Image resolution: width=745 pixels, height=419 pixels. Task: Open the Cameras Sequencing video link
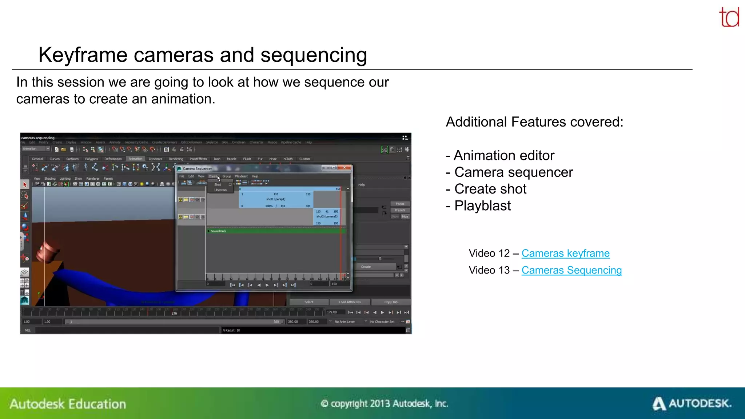click(571, 270)
